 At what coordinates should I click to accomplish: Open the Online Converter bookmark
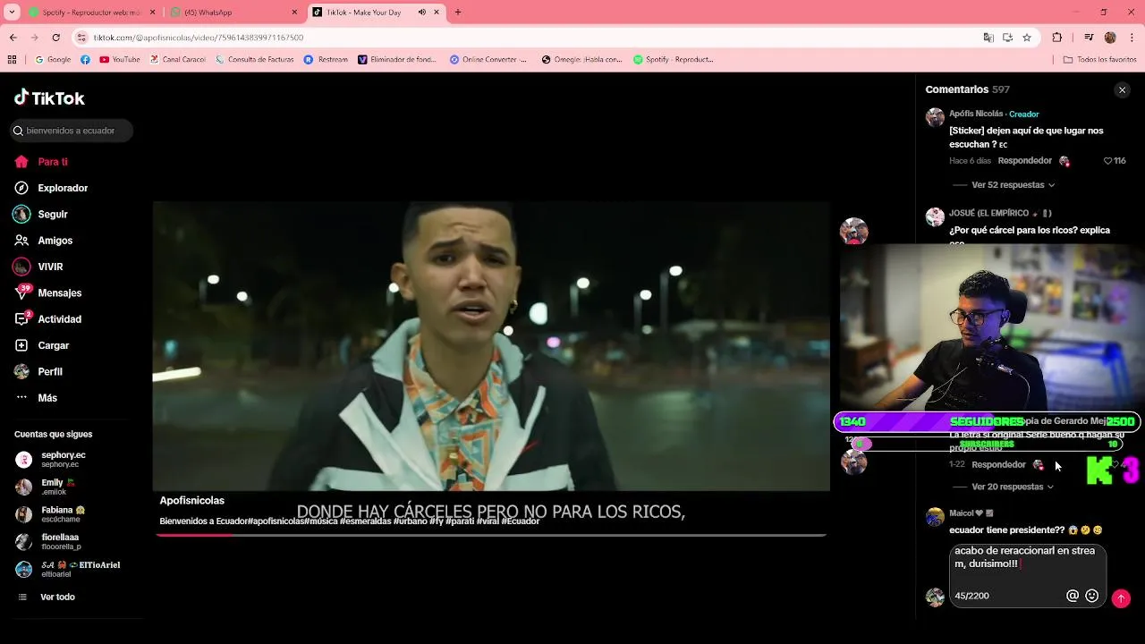(489, 60)
